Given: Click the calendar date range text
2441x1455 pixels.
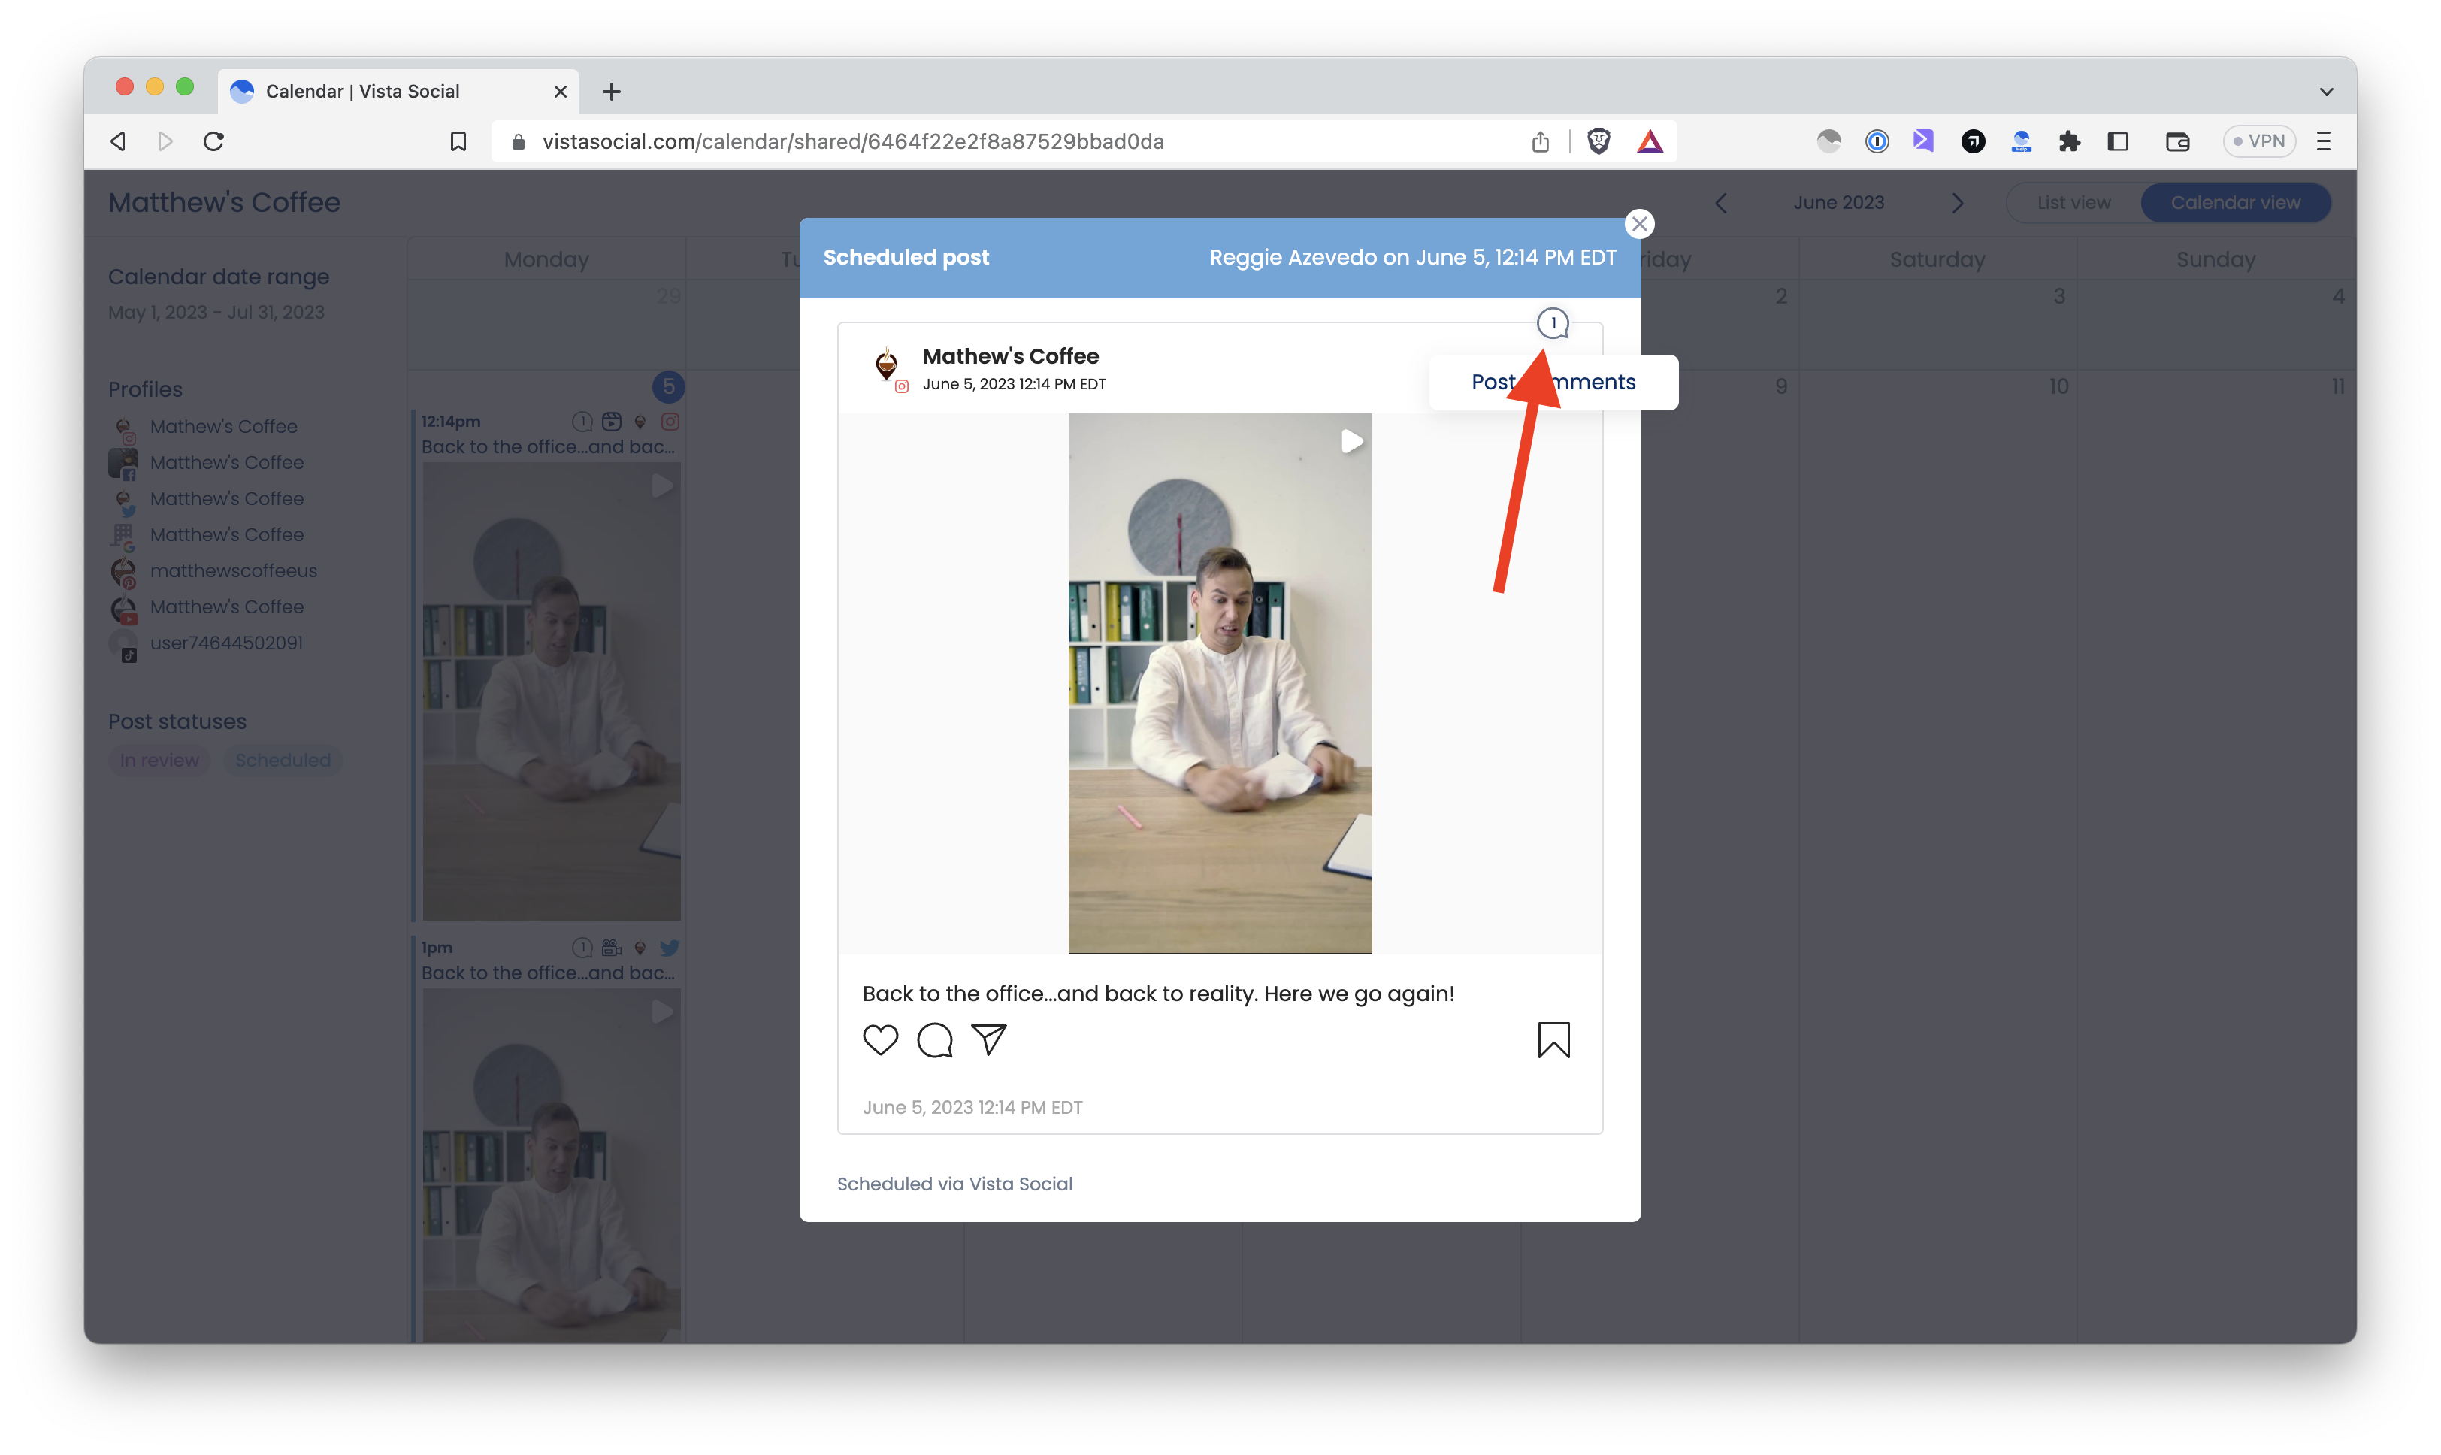Looking at the screenshot, I should [x=216, y=312].
